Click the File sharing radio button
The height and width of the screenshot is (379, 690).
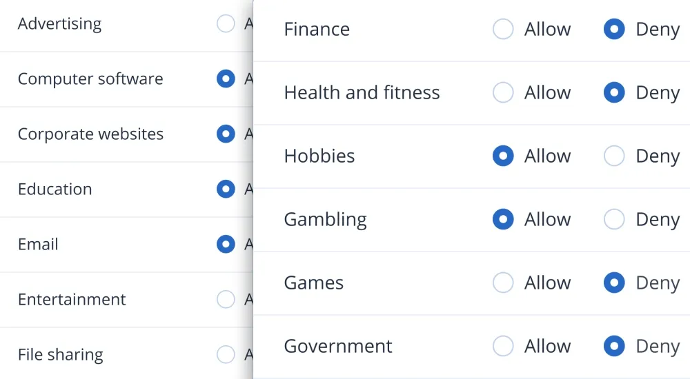(x=226, y=354)
